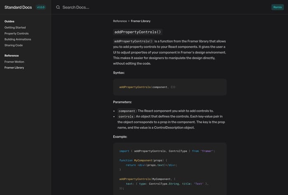Open the Getting Started guide
Image resolution: width=288 pixels, height=195 pixels.
point(15,28)
